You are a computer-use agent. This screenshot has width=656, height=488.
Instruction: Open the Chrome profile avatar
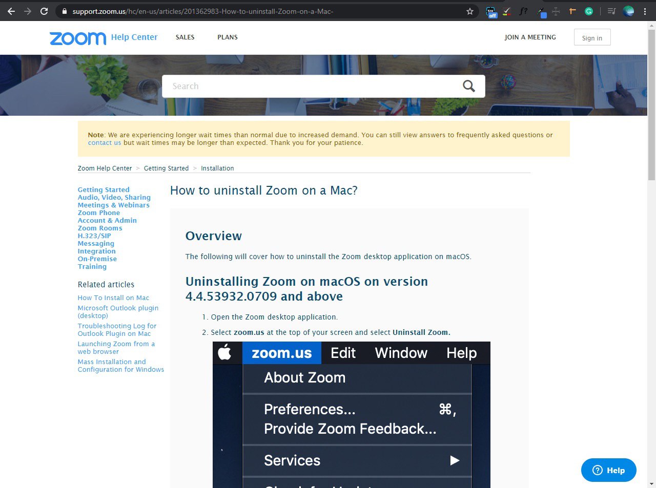628,11
